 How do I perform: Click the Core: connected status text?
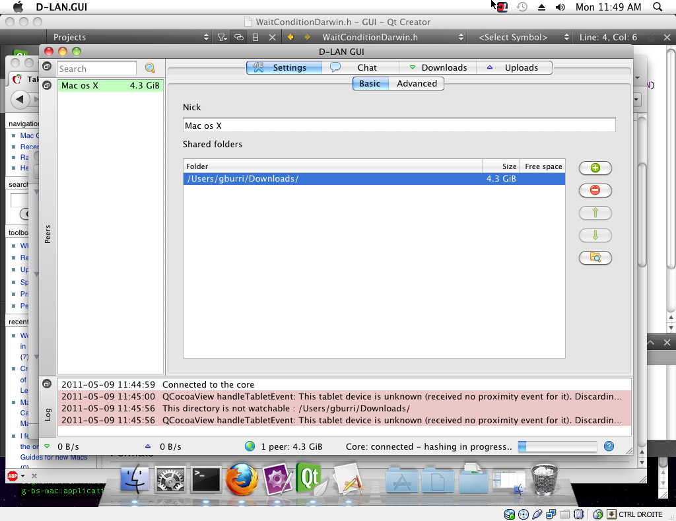[428, 446]
